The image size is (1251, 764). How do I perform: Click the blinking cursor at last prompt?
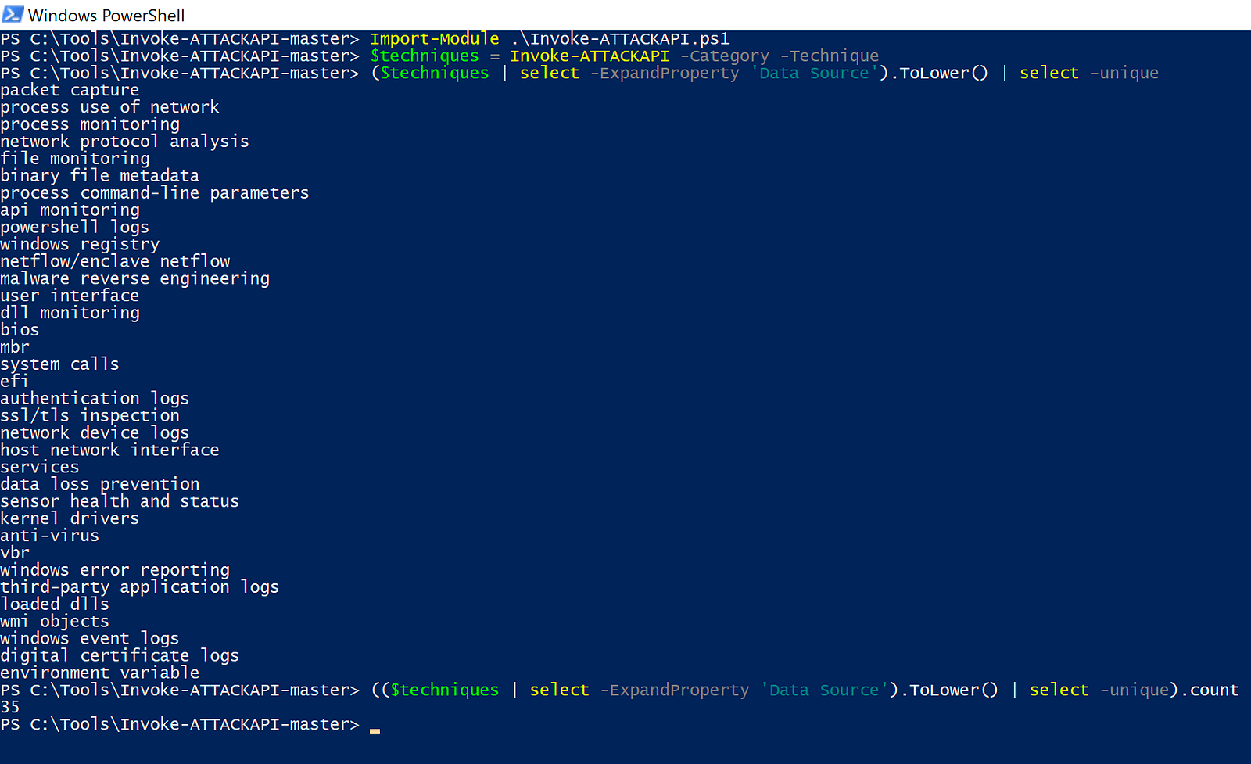pyautogui.click(x=375, y=730)
